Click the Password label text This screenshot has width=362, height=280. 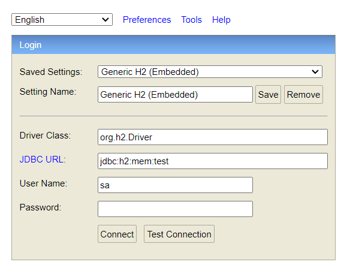40,207
